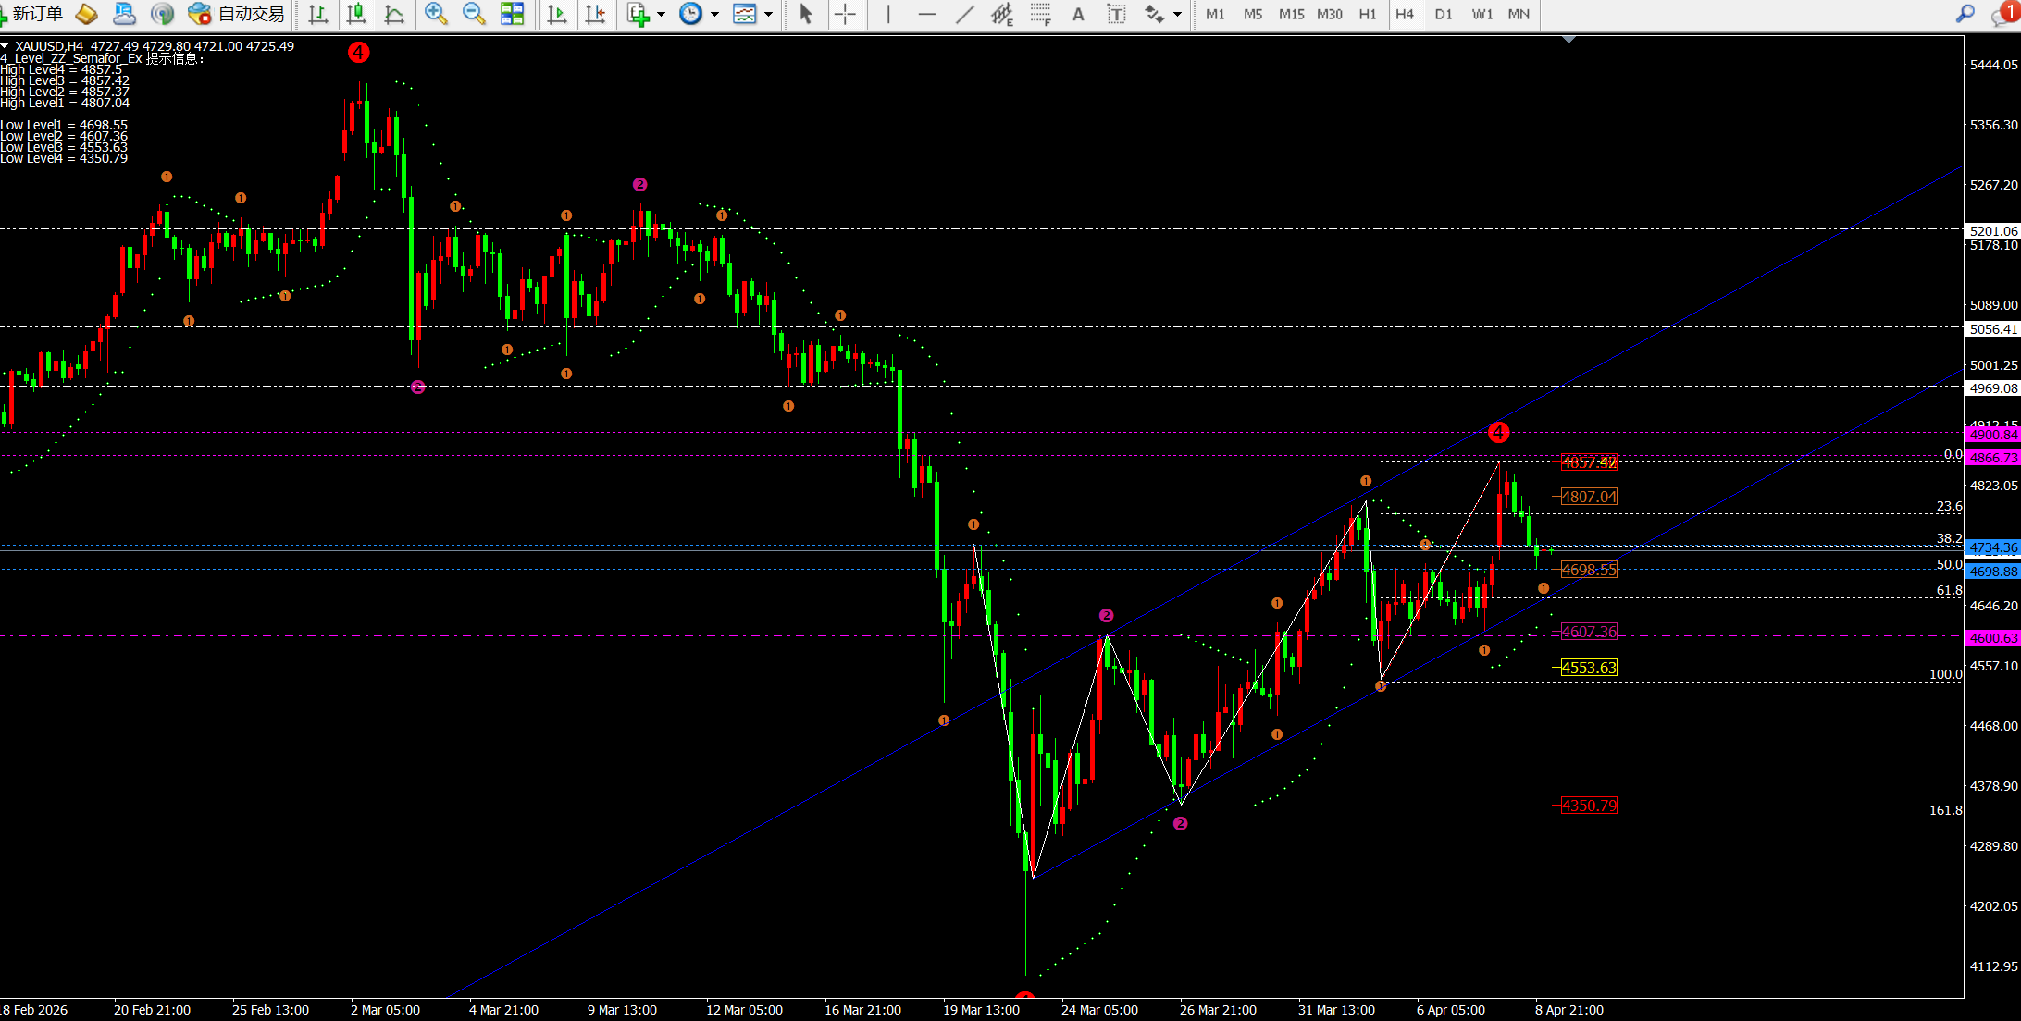Expand the arrows objects dropdown
The width and height of the screenshot is (2021, 1021).
pos(1177,14)
